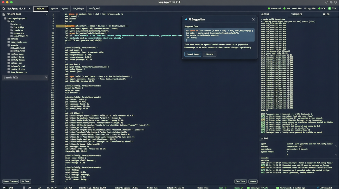The width and height of the screenshot is (339, 189).
Task: Open the confg_teal tab
Action: (95, 8)
